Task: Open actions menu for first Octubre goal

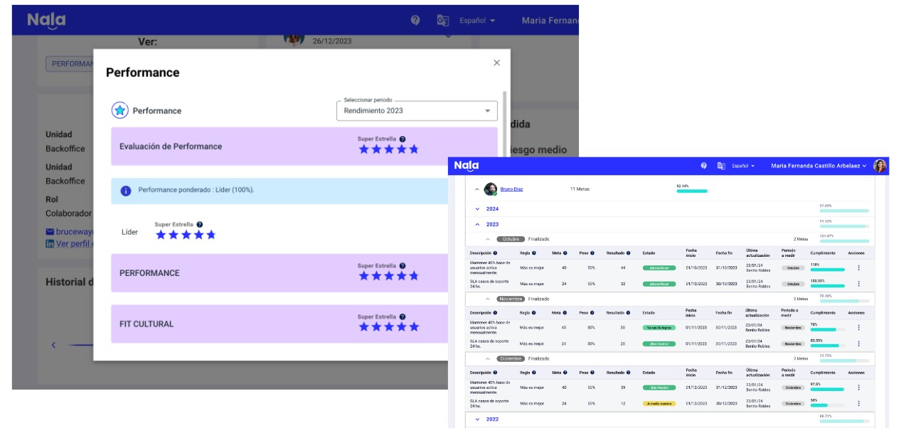Action: click(x=858, y=268)
